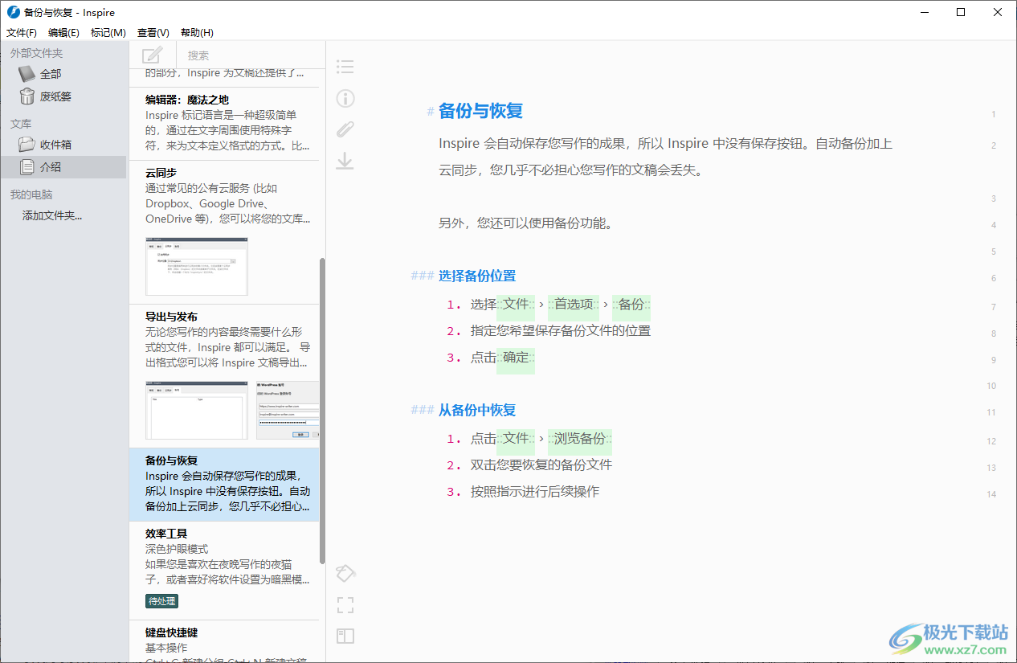Toggle fullscreen mode icon
The height and width of the screenshot is (663, 1017).
click(x=345, y=605)
